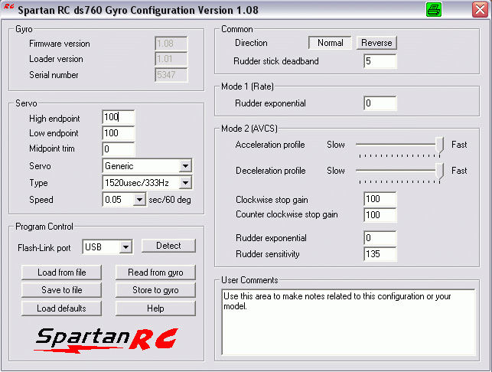Click the Midpoint trim field
The height and width of the screenshot is (372, 492).
click(x=119, y=148)
